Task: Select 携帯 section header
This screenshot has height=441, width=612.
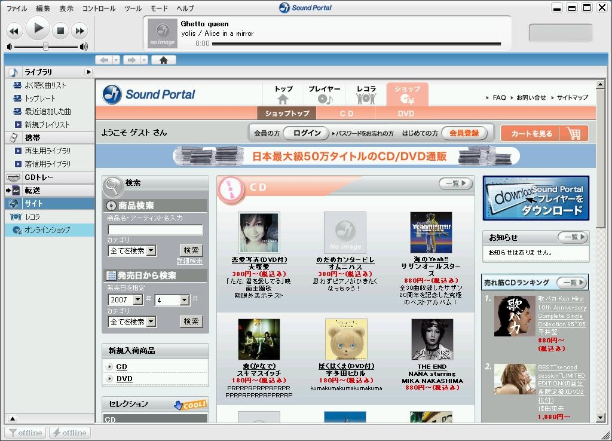Action: coord(50,138)
